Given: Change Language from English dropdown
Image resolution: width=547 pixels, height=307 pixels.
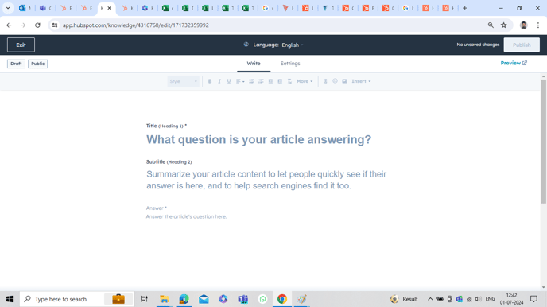Looking at the screenshot, I should [293, 45].
